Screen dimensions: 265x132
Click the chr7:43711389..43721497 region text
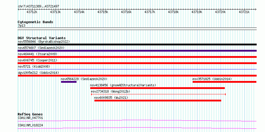38,6
